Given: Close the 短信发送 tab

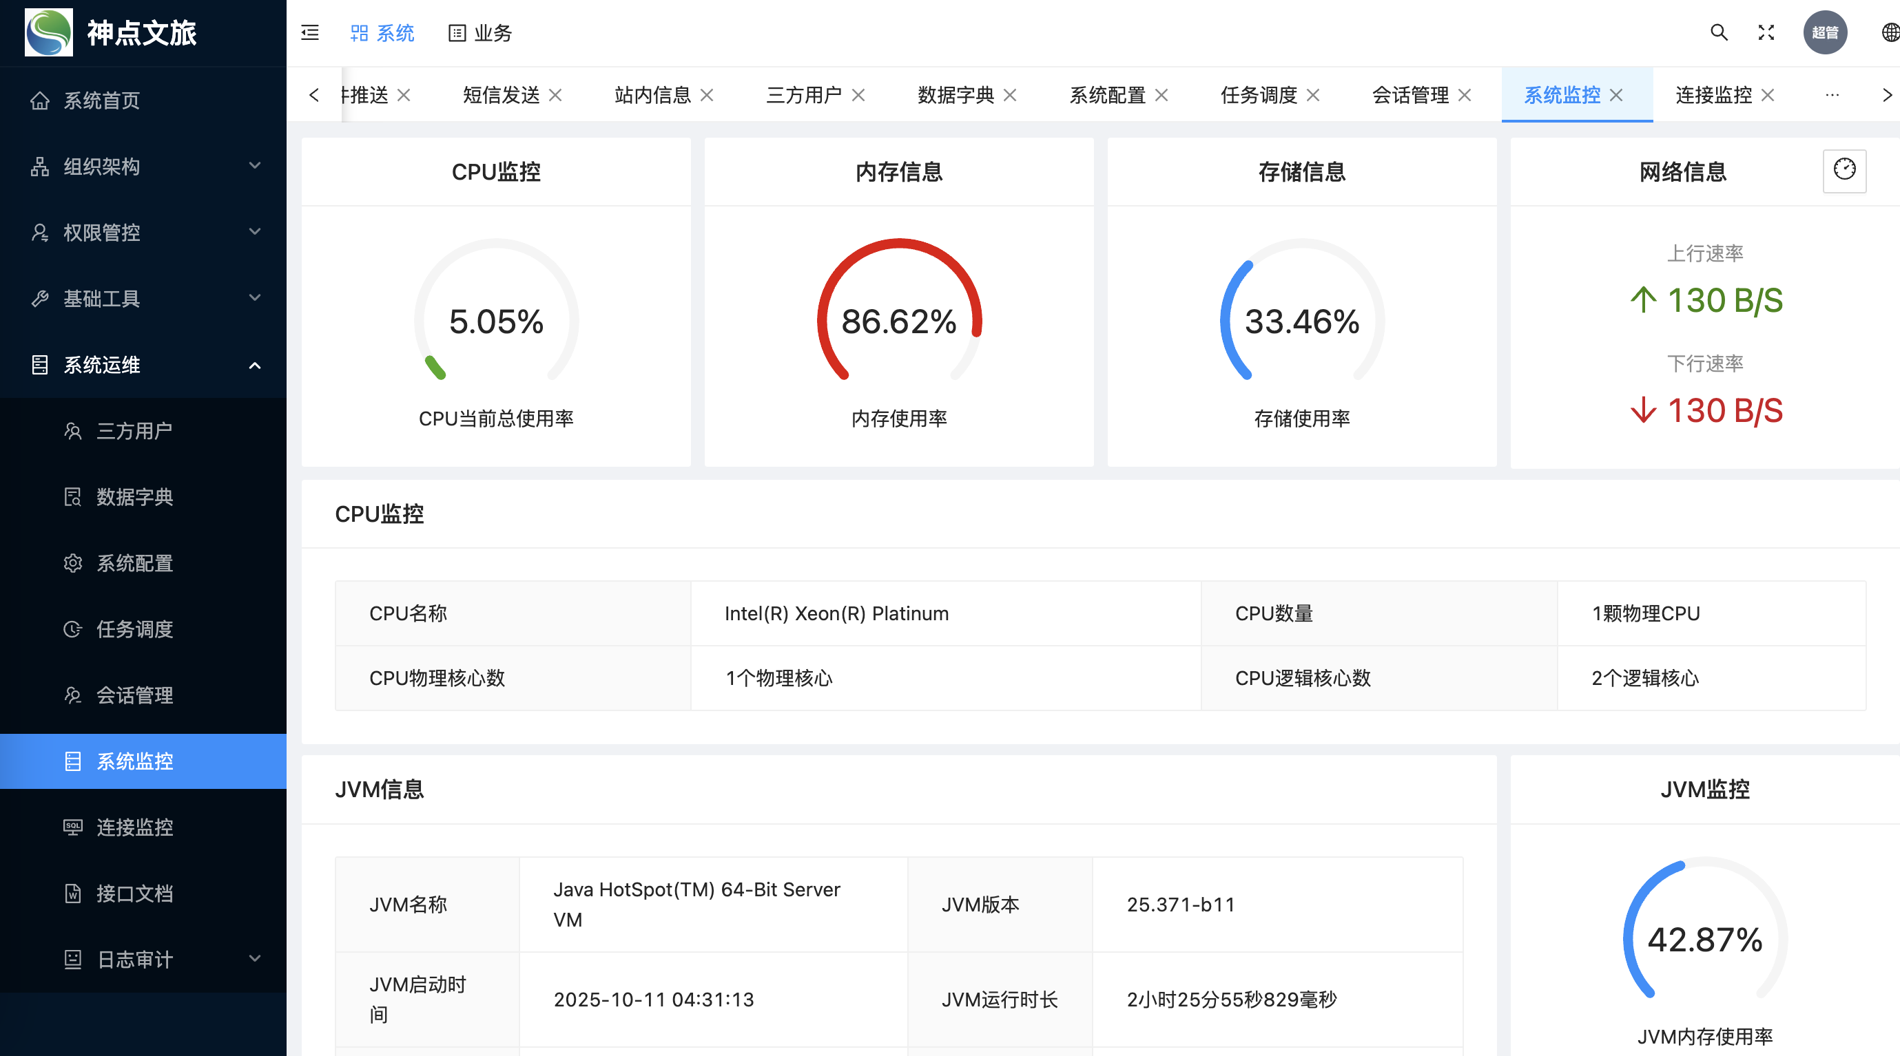Looking at the screenshot, I should click(x=556, y=95).
